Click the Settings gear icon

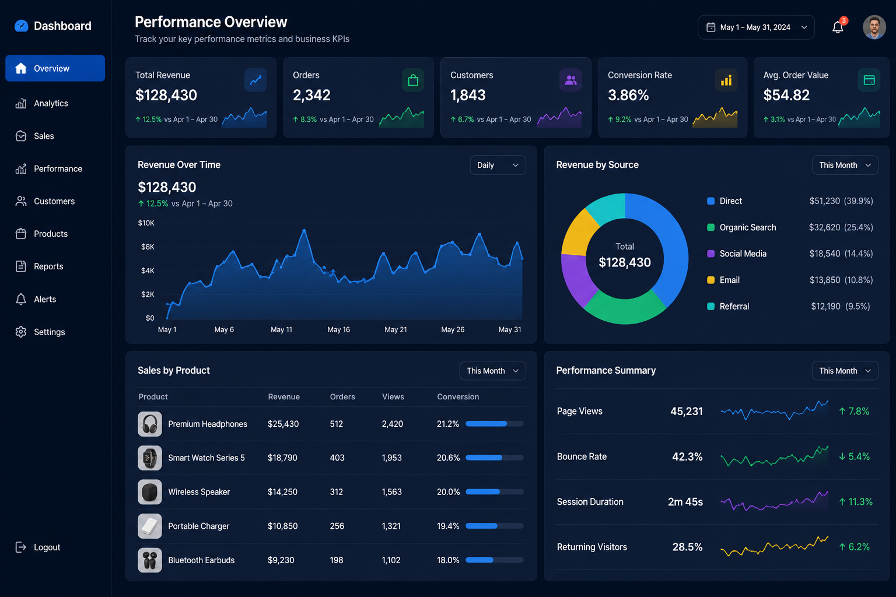click(21, 332)
